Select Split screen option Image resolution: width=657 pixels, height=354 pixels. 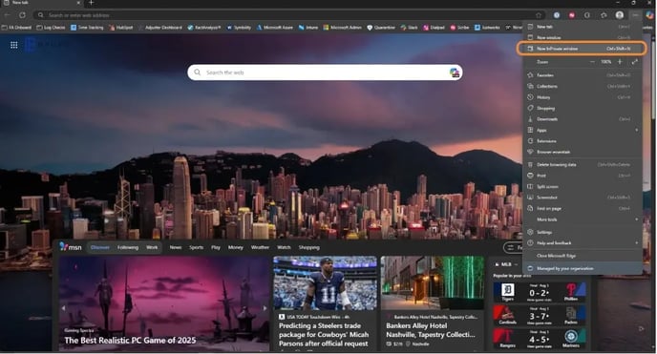tap(582, 187)
